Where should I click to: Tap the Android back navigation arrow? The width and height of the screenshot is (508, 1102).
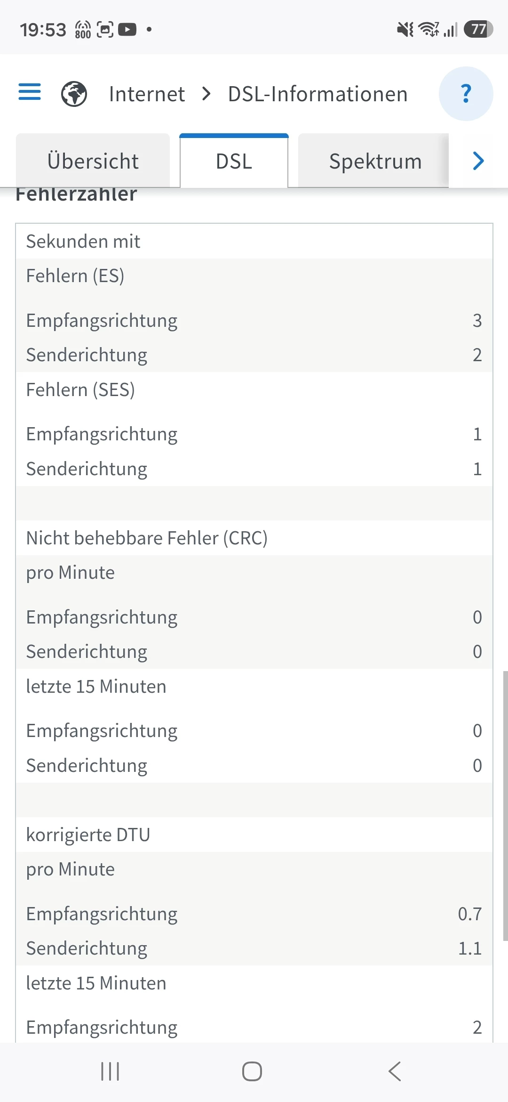(x=395, y=1071)
